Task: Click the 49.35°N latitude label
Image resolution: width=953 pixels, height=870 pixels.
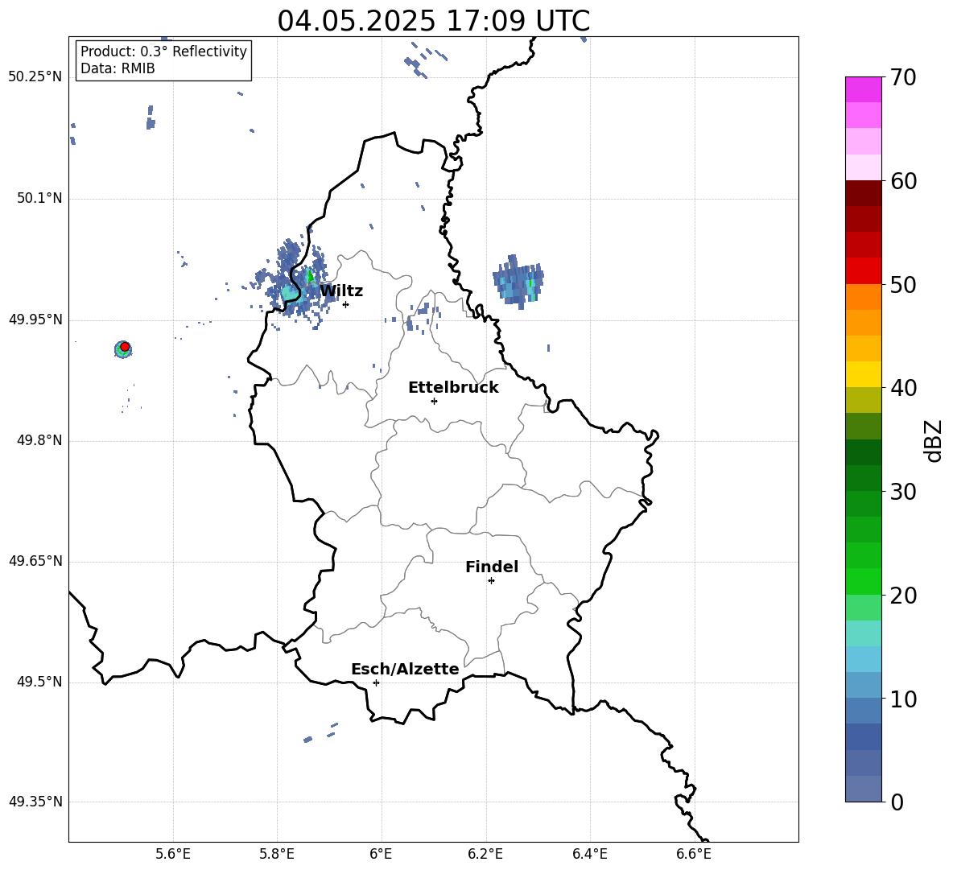Action: tap(35, 802)
